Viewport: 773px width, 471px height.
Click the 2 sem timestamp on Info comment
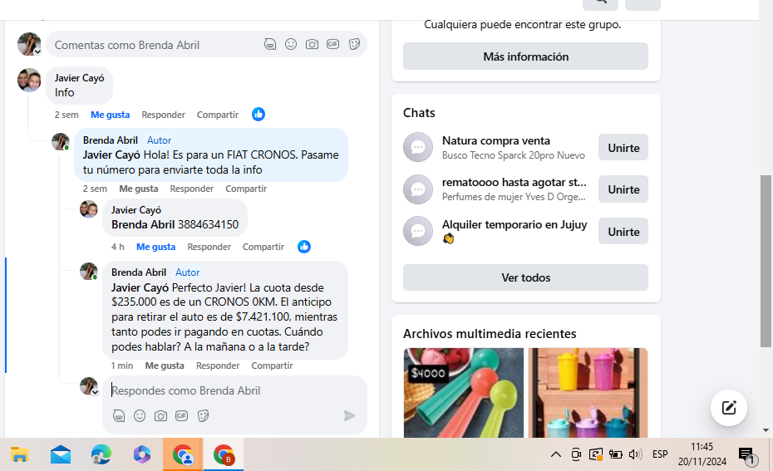click(66, 115)
